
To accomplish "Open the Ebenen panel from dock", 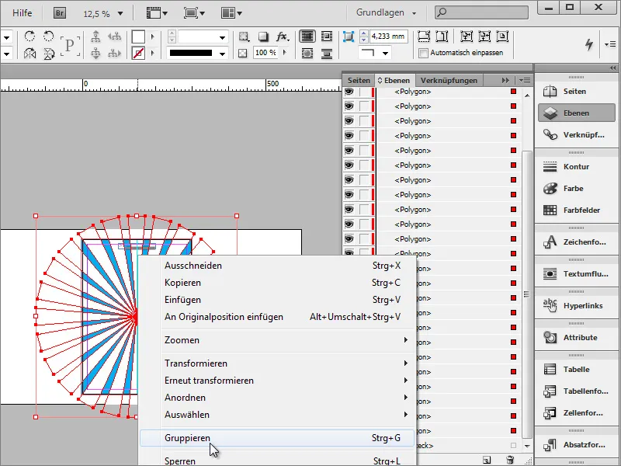I will point(576,113).
